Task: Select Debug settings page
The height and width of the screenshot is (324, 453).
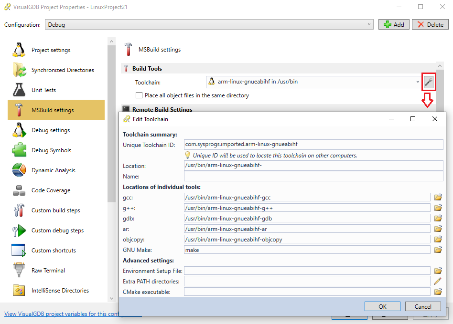Action: (x=56, y=130)
